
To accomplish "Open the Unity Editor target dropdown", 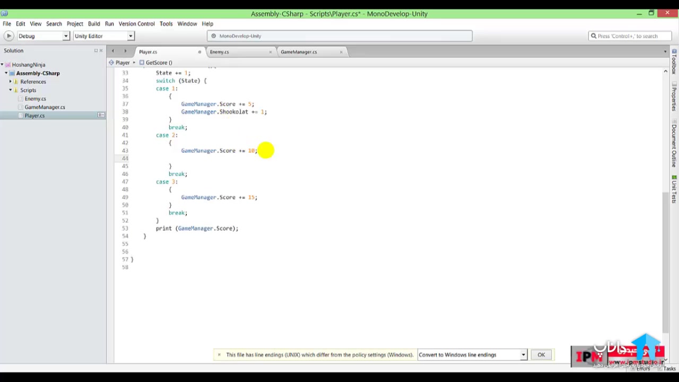I will point(103,36).
